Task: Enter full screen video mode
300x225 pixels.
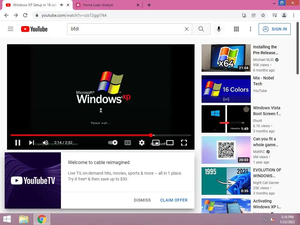Action: 184,143
